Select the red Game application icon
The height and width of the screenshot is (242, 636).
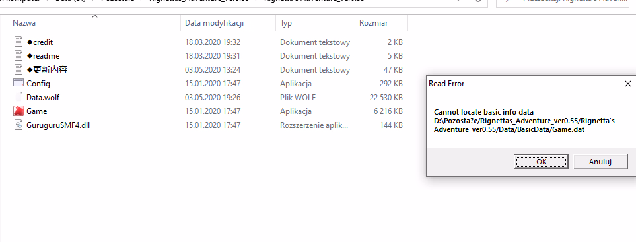click(x=18, y=111)
